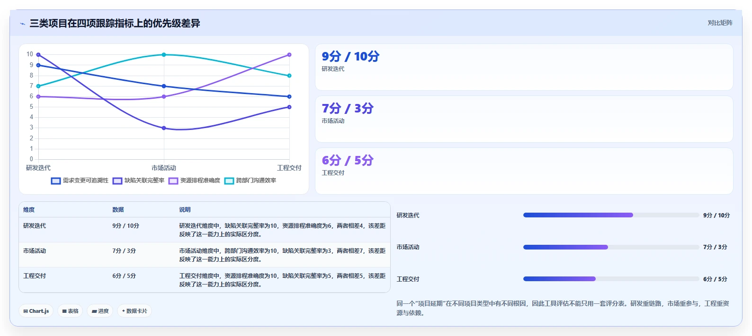The height and width of the screenshot is (336, 752).
Task: Click the 工程交付 progress bar showing 6分 / 5分
Action: coord(611,279)
